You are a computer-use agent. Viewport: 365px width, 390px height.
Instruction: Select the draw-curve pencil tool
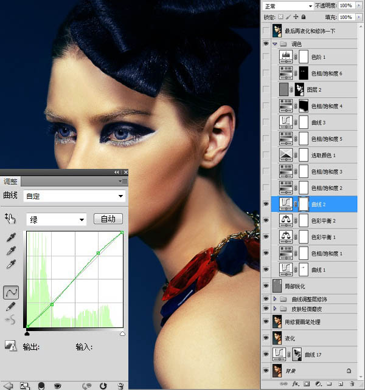pyautogui.click(x=10, y=307)
